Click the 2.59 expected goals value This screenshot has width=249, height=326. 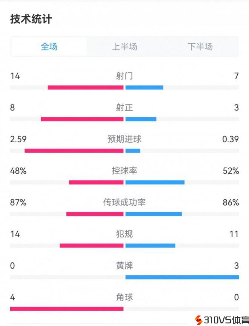18,139
